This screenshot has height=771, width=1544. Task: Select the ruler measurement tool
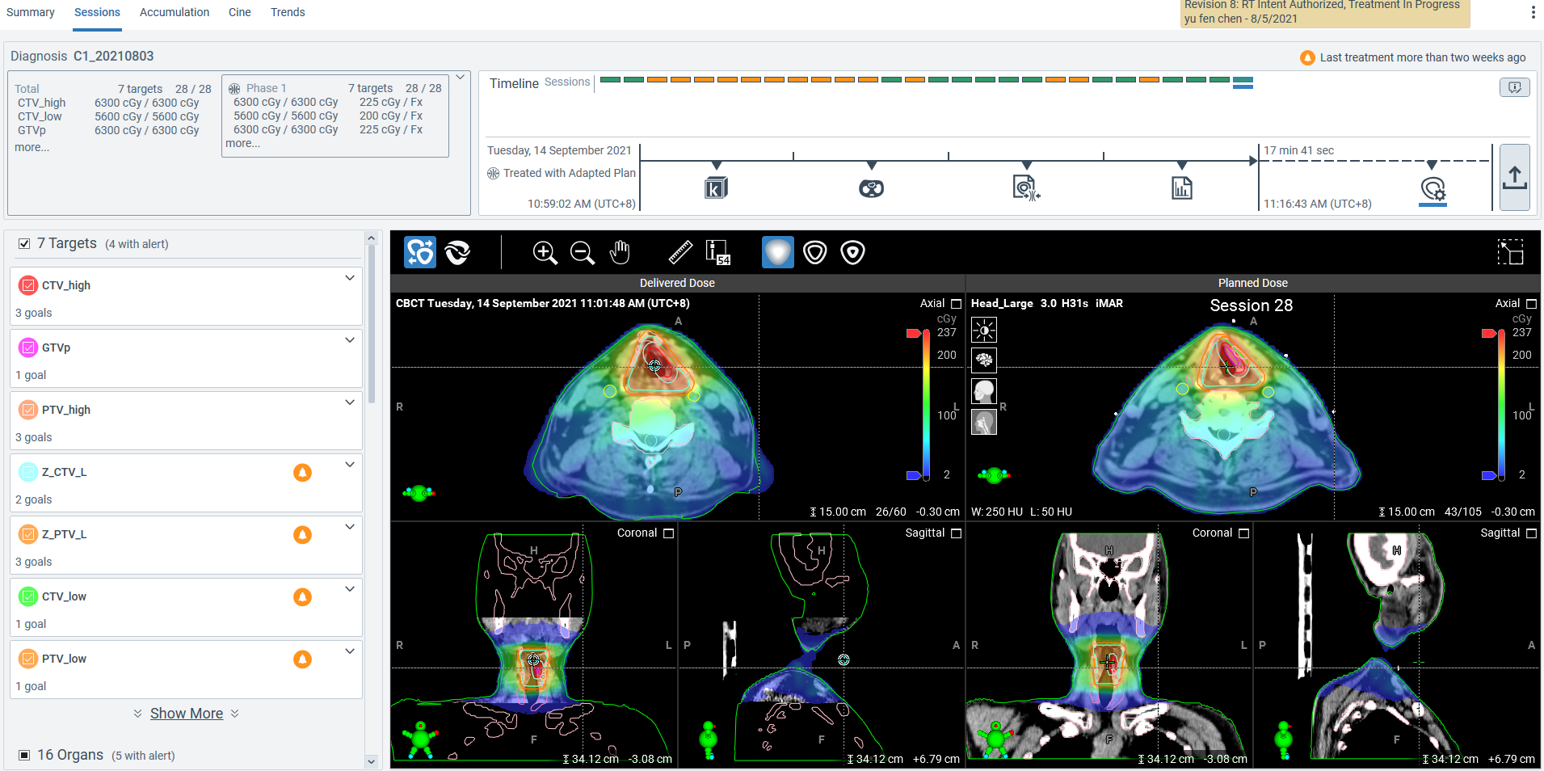pos(680,253)
